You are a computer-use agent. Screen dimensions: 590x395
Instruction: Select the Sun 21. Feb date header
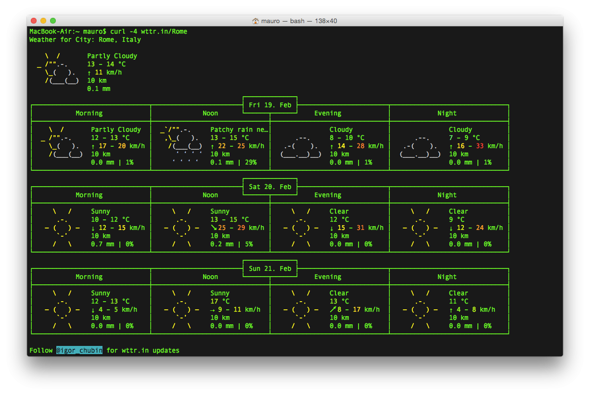(x=270, y=268)
